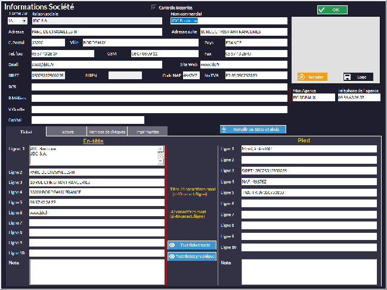
Task: Click the Pied Ligne 1 field
Action: click(x=308, y=149)
